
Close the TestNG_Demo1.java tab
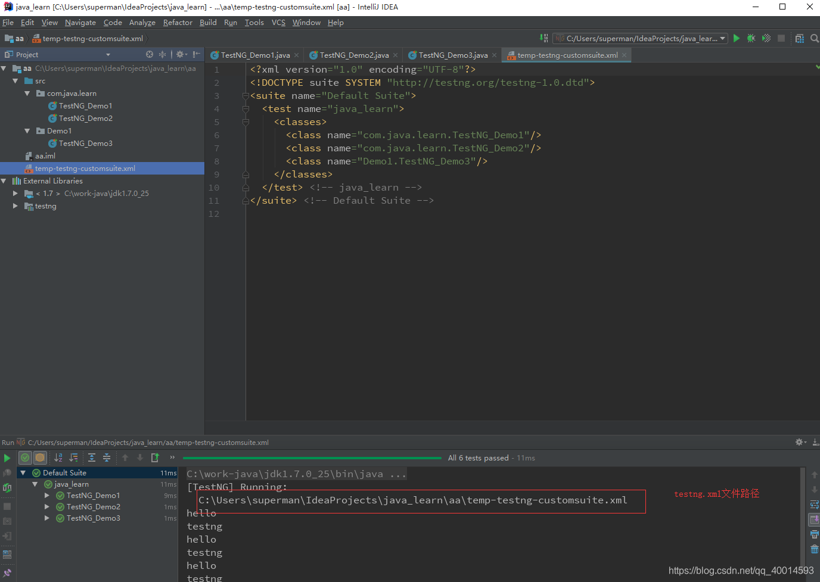pos(297,55)
